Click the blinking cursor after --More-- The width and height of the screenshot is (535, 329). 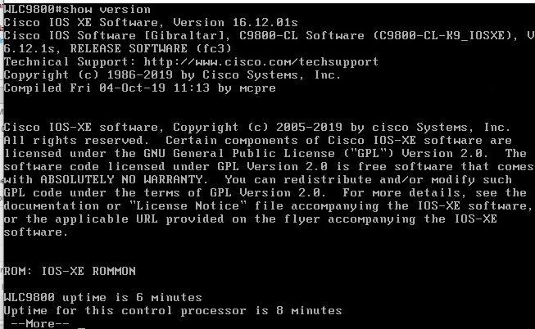click(81, 327)
